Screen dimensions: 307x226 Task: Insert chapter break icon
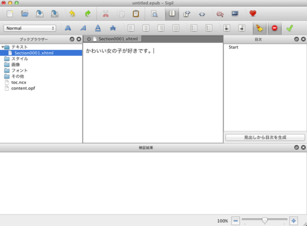[x=220, y=14]
